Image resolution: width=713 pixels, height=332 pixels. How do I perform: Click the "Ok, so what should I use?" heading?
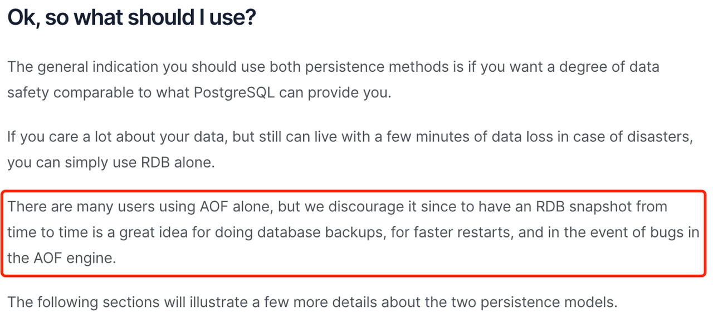(x=131, y=18)
